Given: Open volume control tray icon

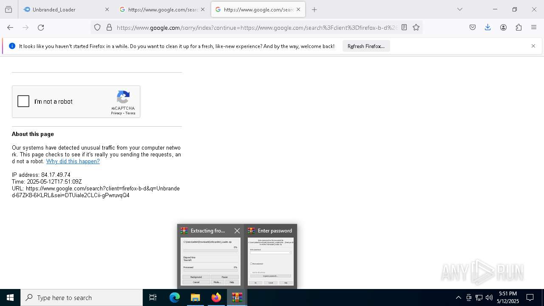Looking at the screenshot, I should [489, 297].
